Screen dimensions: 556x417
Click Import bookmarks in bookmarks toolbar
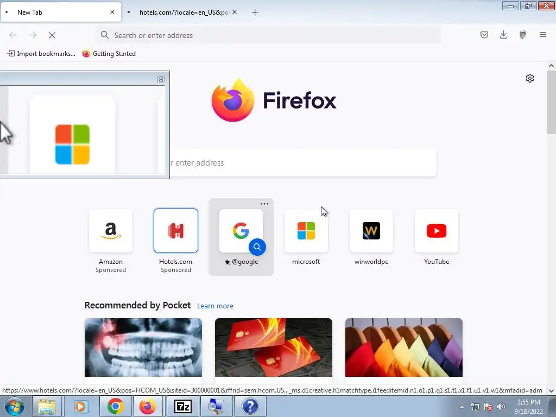pos(41,54)
